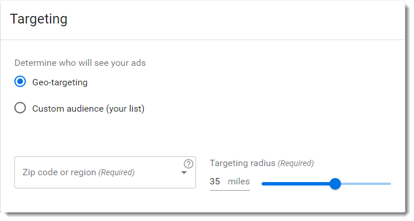This screenshot has width=414, height=221.
Task: Click the italic (Required) text beside Targeting radius
Action: click(x=296, y=163)
